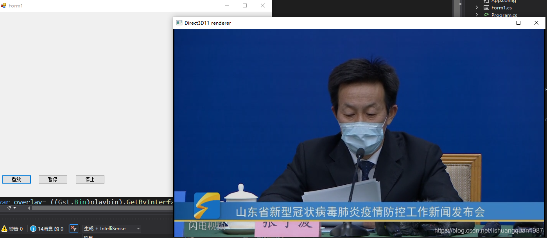This screenshot has height=238, width=547.
Task: Click the Form1 window icon
Action: [x=4, y=5]
